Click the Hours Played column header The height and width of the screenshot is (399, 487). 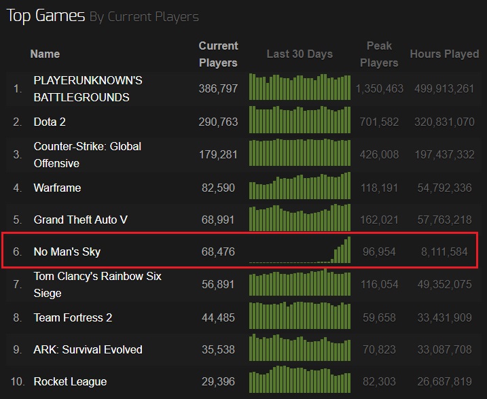(444, 54)
